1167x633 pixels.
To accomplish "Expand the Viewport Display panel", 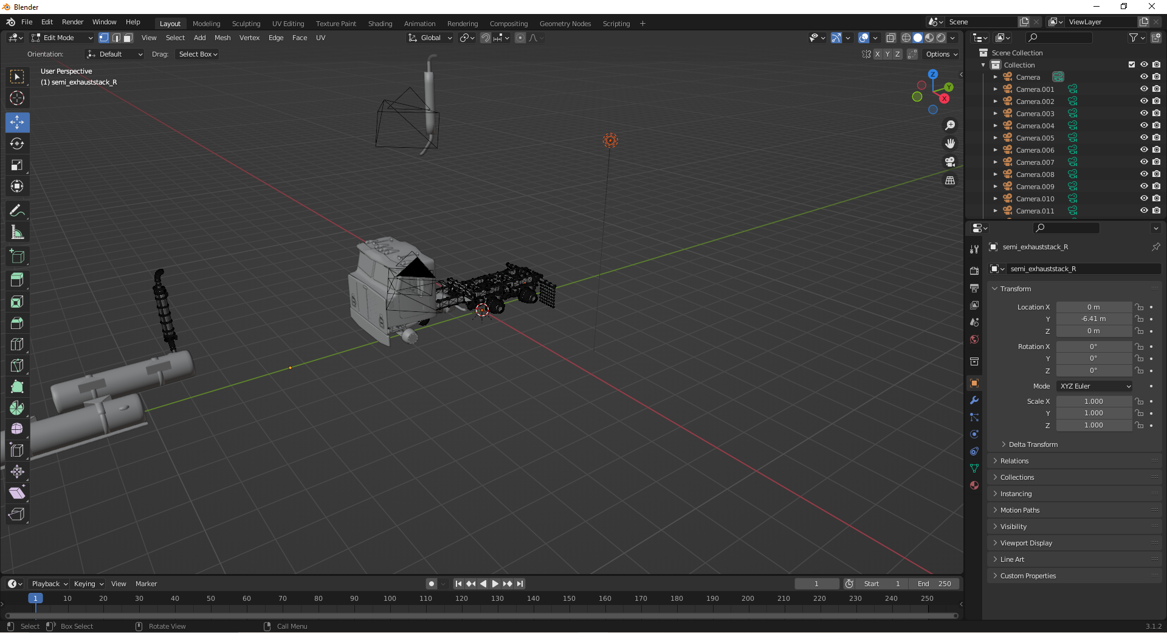I will 1026,543.
